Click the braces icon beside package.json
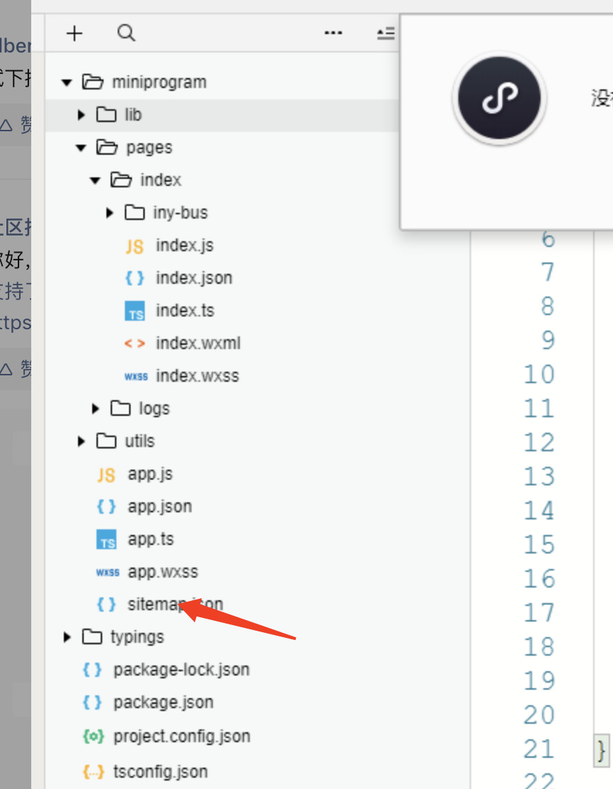The image size is (613, 789). (92, 702)
